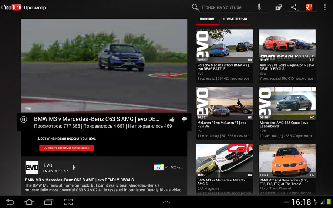Image resolution: width=333 pixels, height=208 pixels.
Task: Expand the bottom panel up-arrow
Action: 166,202
